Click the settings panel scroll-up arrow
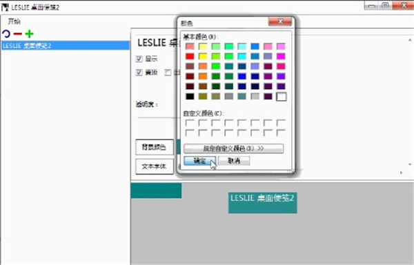The width and height of the screenshot is (414, 265). tap(410, 40)
